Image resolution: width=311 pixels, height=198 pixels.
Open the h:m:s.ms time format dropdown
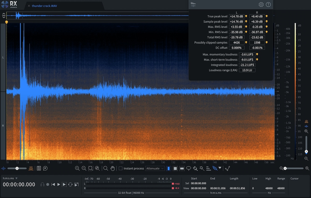point(10,178)
